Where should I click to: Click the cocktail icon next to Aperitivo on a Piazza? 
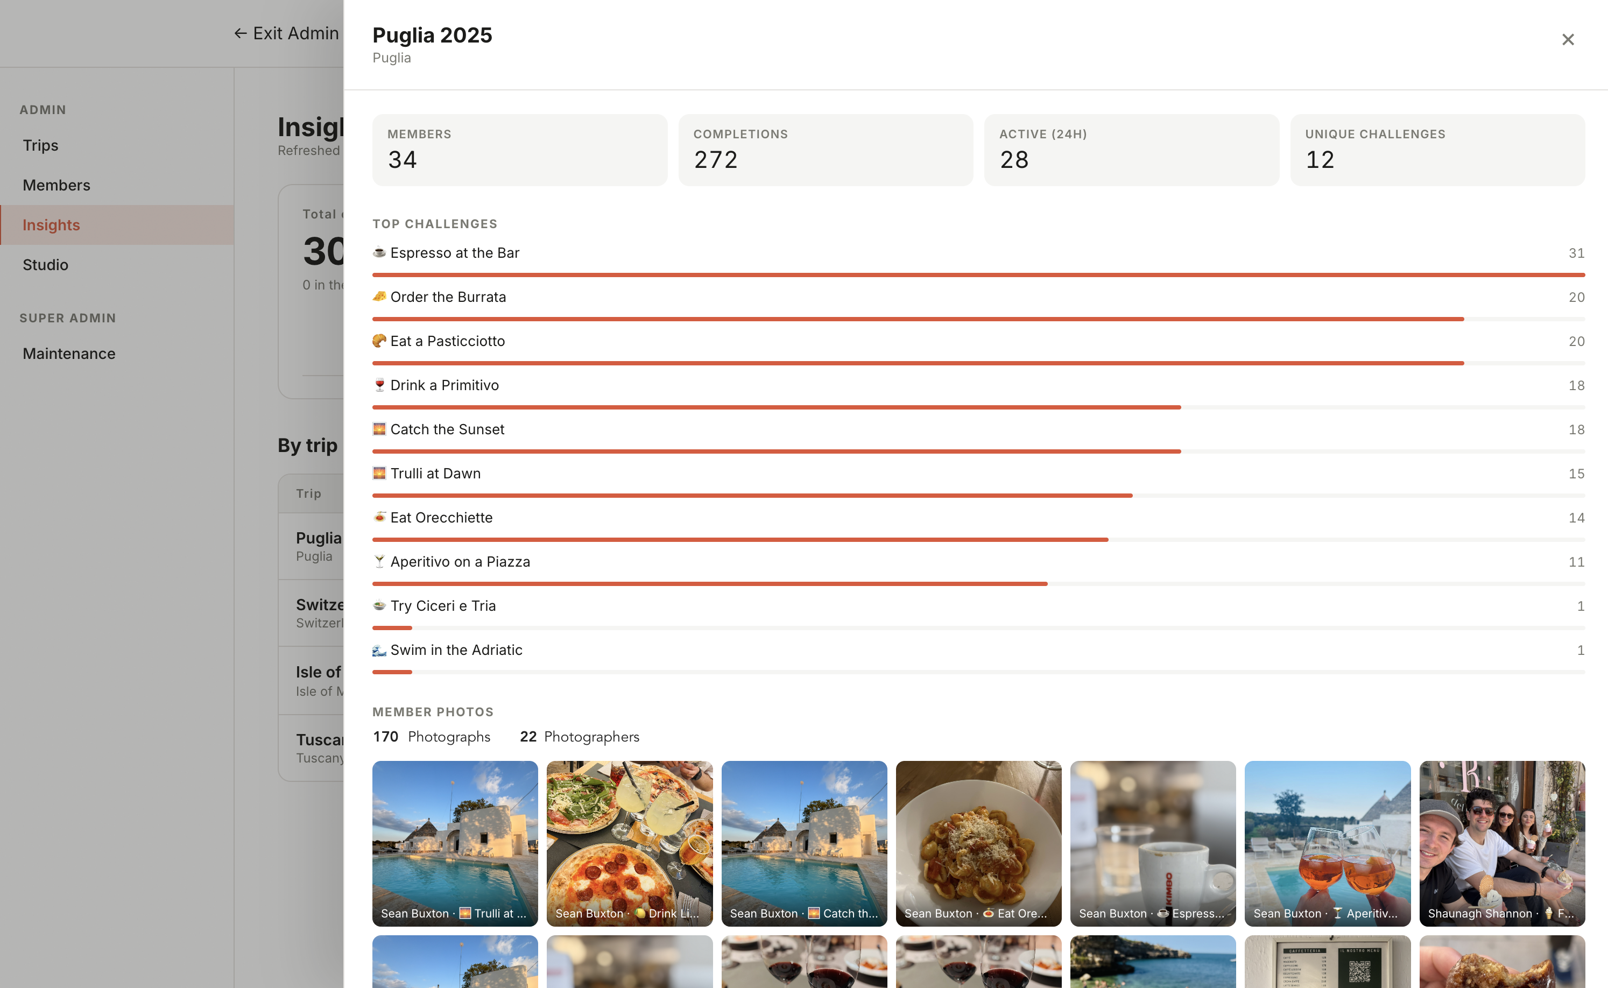(x=379, y=561)
